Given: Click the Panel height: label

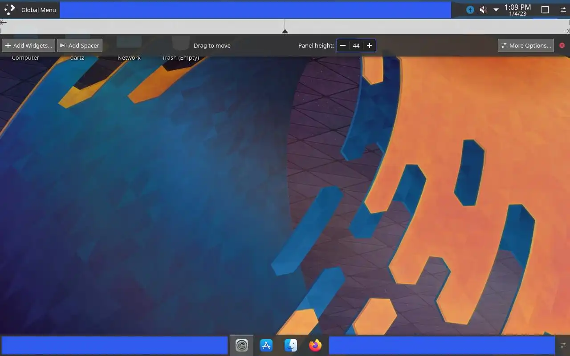Looking at the screenshot, I should click(x=316, y=45).
